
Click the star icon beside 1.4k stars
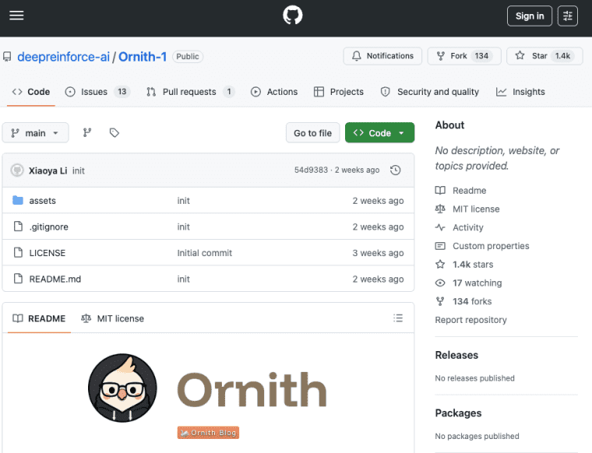tap(440, 264)
